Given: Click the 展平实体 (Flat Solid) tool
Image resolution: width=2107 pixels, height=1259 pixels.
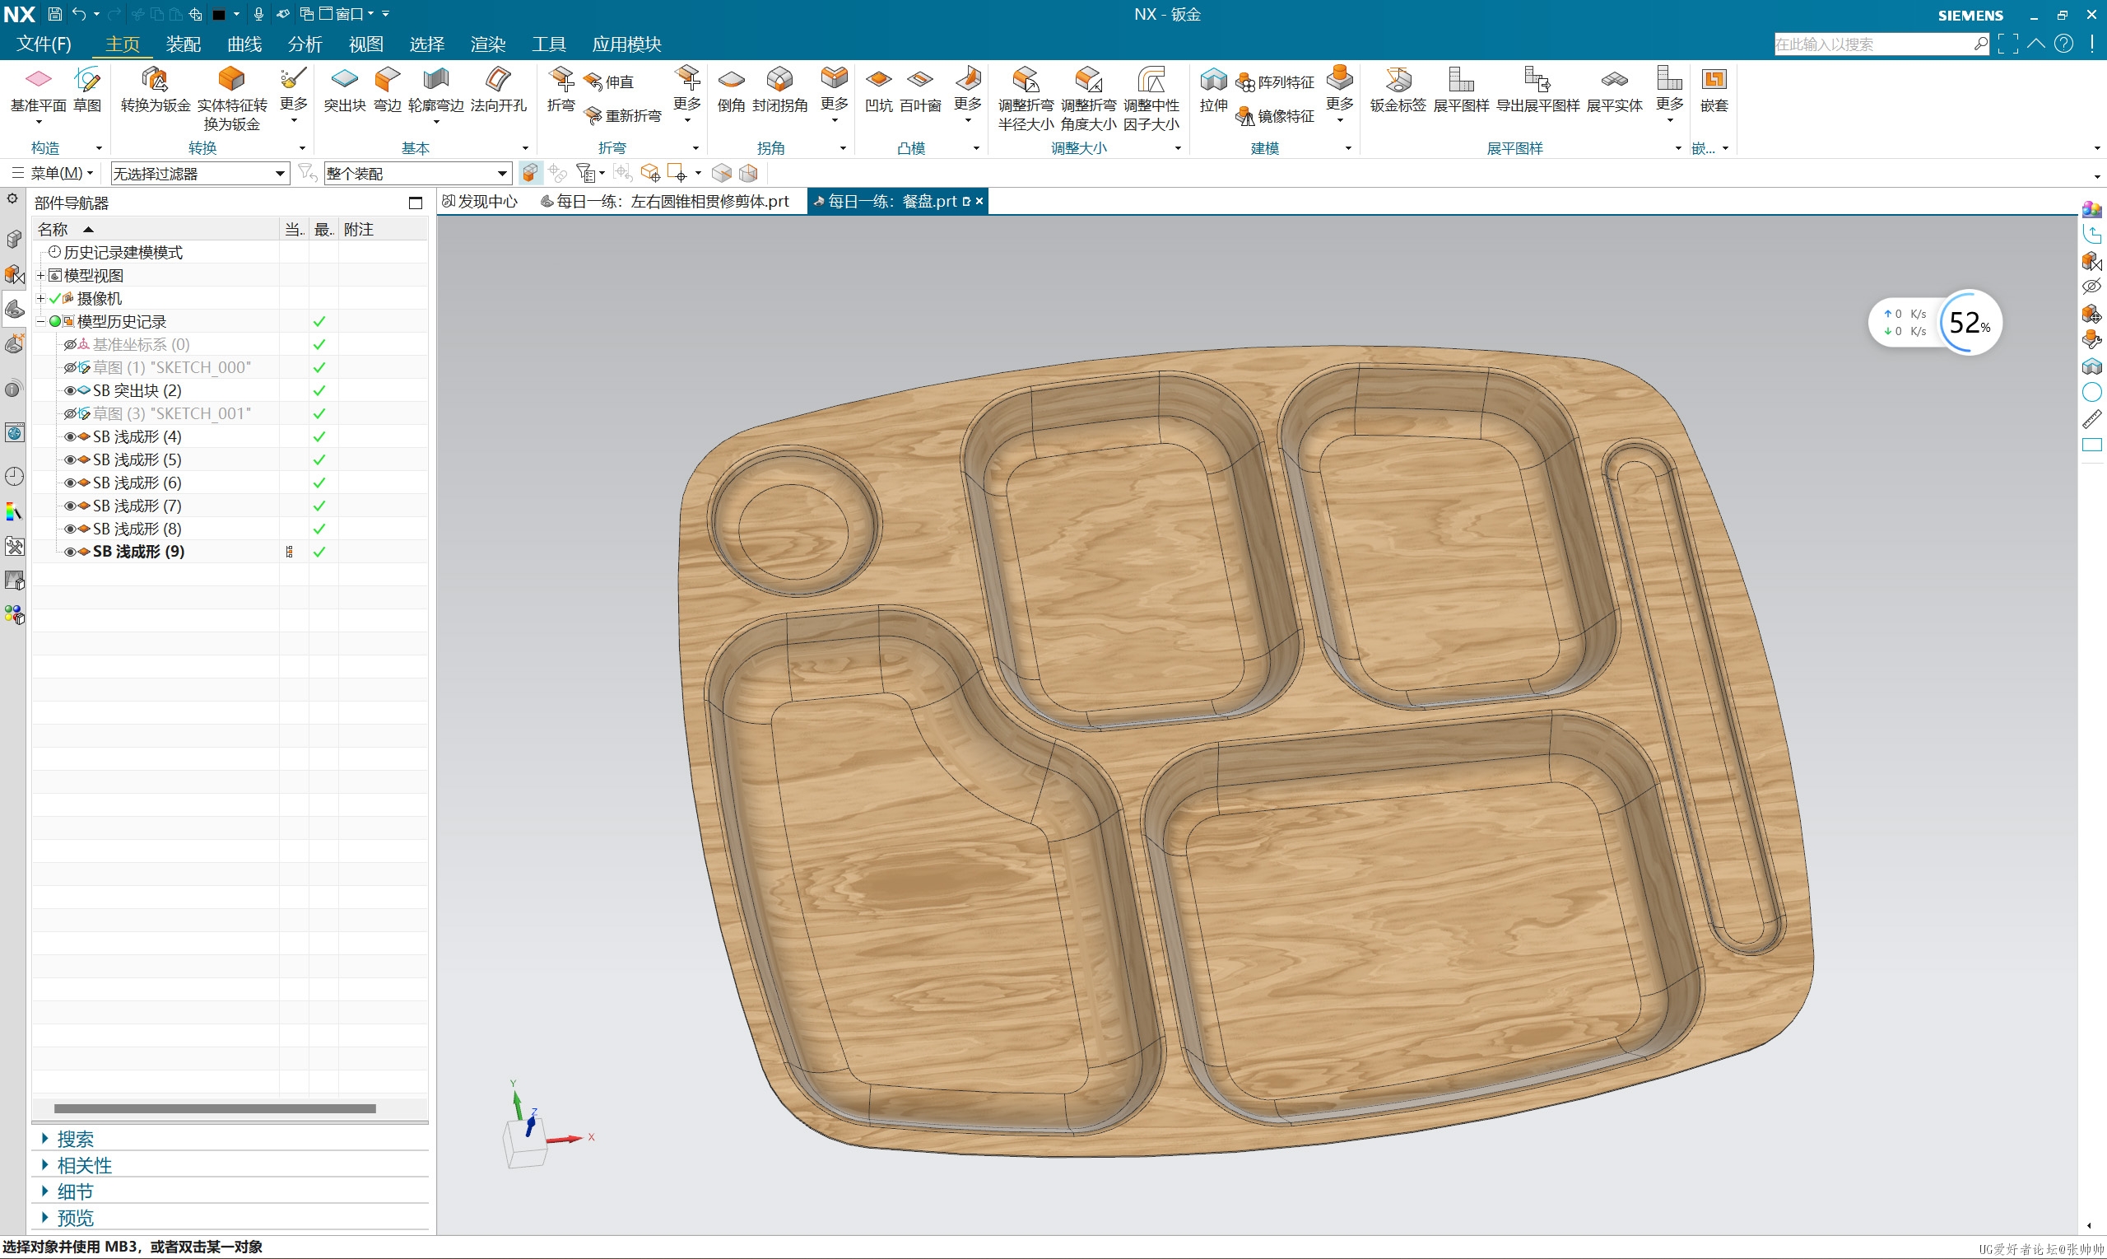Looking at the screenshot, I should click(1614, 90).
